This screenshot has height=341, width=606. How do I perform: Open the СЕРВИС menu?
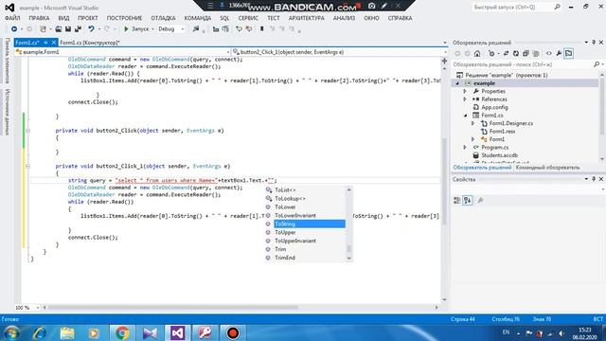248,18
